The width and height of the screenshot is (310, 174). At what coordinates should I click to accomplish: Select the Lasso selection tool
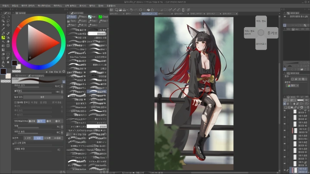pyautogui.click(x=8, y=21)
